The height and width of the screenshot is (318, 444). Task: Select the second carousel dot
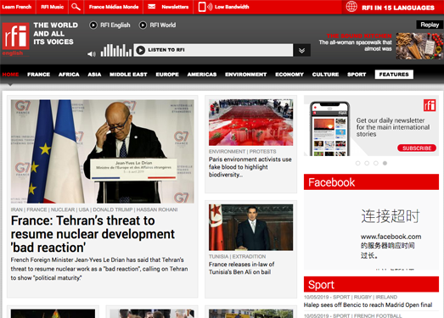[367, 164]
